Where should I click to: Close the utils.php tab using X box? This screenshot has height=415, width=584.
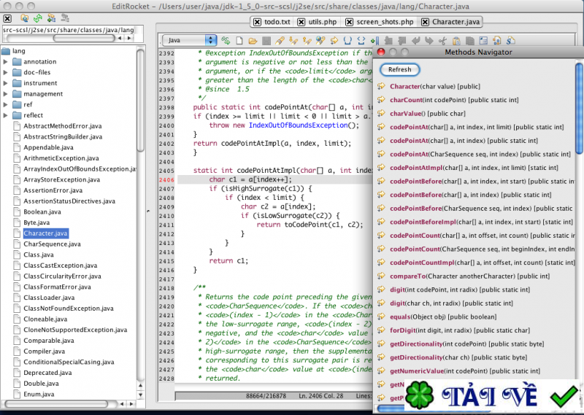(301, 22)
